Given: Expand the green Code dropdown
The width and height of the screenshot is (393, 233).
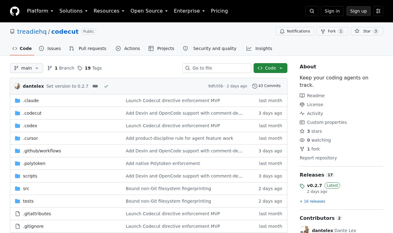Looking at the screenshot, I should [270, 68].
